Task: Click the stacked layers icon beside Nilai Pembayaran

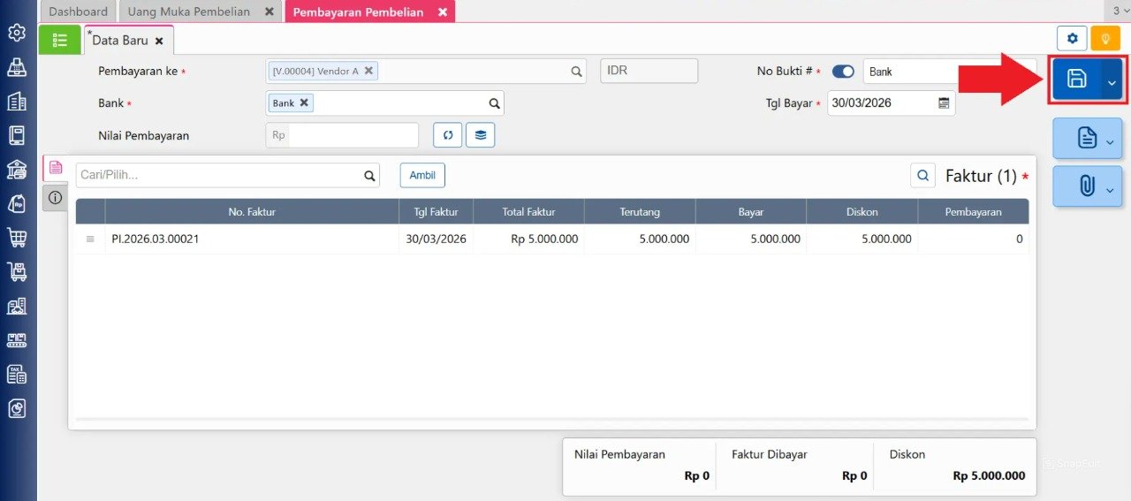Action: [481, 135]
